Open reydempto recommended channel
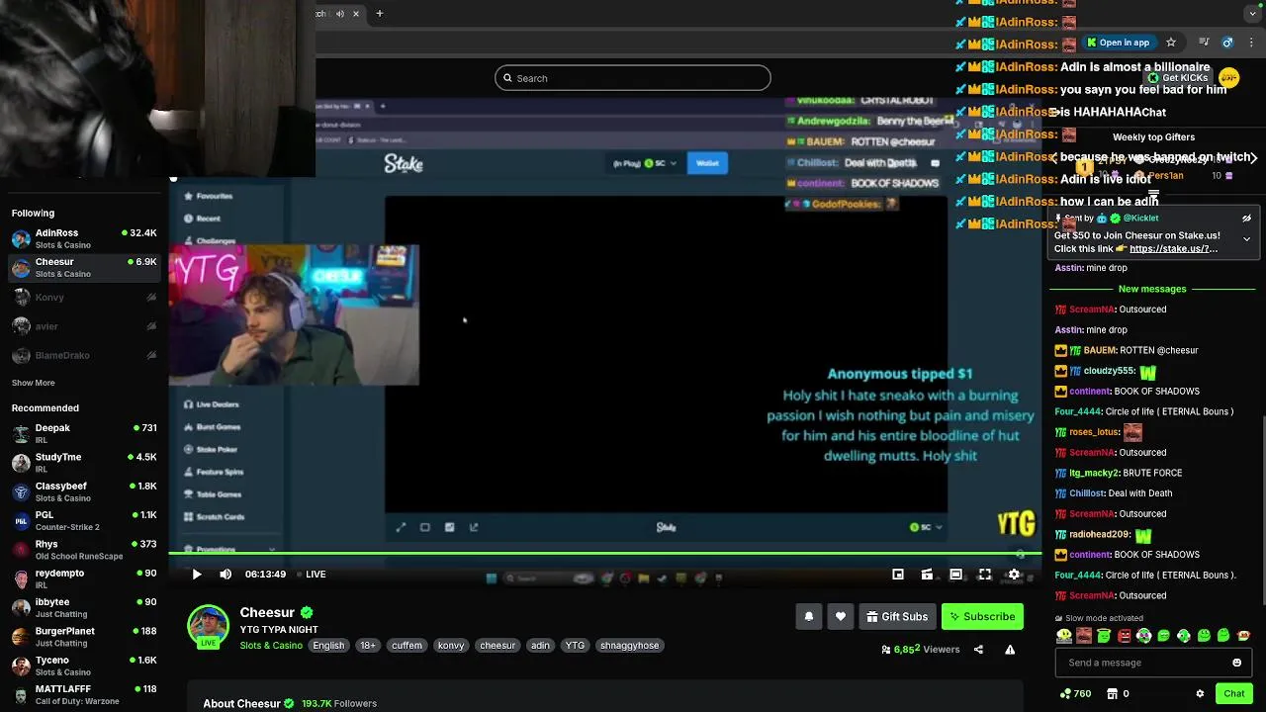Viewport: 1266px width, 712px height. pos(84,578)
